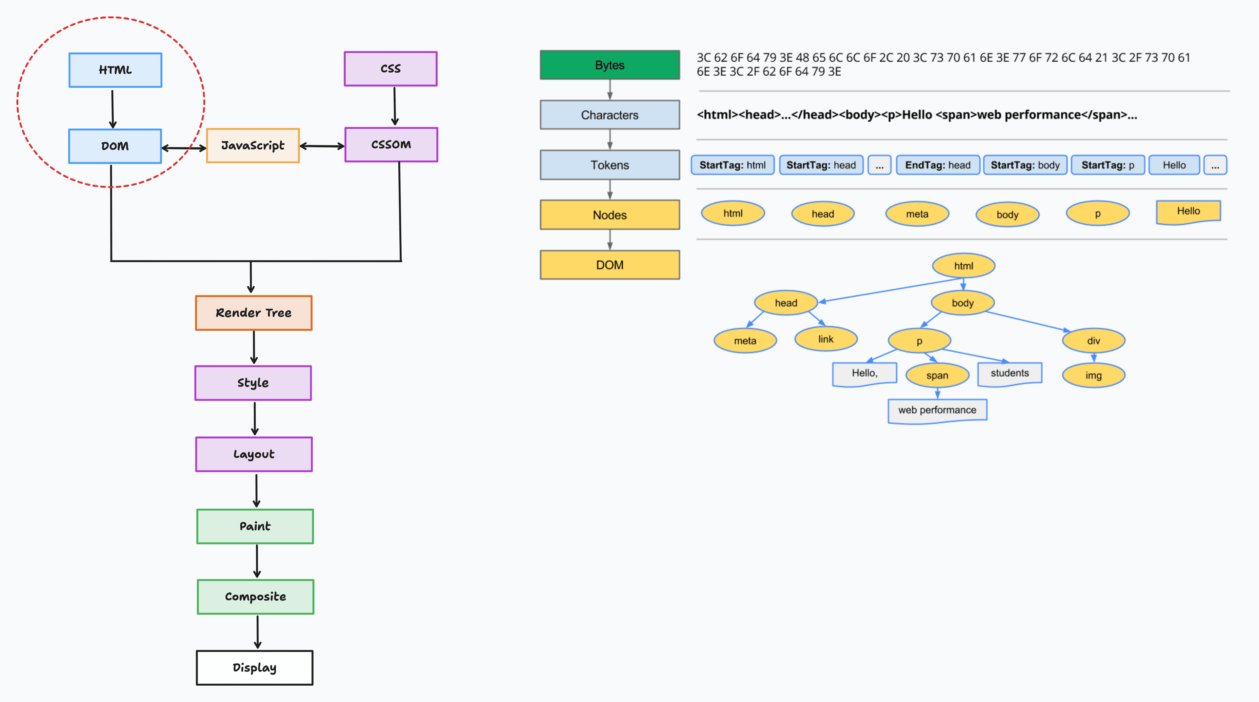The width and height of the screenshot is (1259, 702).
Task: Click the '...' token right after 'StartTag: head'
Action: pos(880,165)
